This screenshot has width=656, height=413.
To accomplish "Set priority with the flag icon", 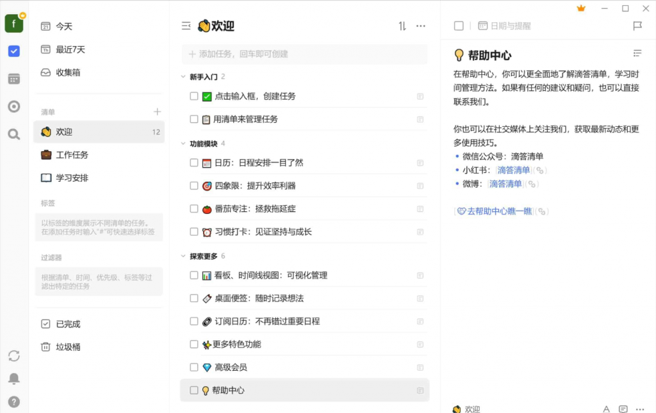I will point(637,26).
